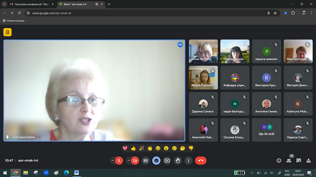Expand the tab search dropdown

pyautogui.click(x=4, y=4)
